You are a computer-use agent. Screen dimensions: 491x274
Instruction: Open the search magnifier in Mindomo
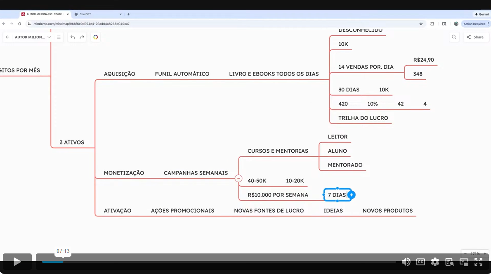[454, 37]
